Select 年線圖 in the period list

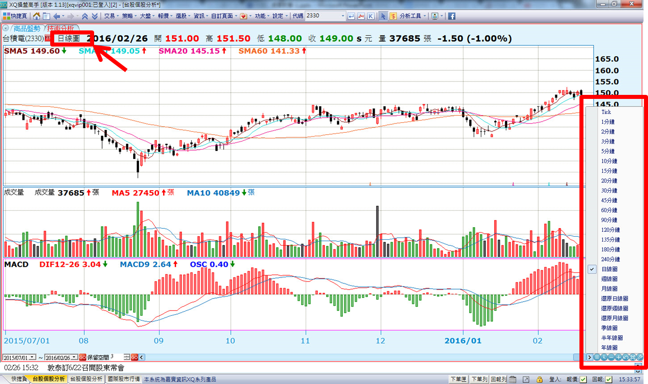609,348
